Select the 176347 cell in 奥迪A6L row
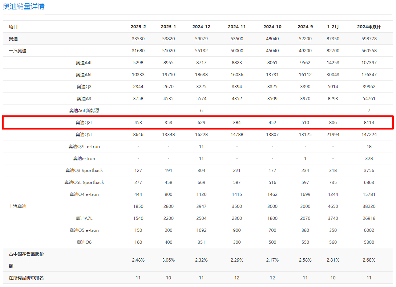The image size is (396, 287). coord(369,75)
